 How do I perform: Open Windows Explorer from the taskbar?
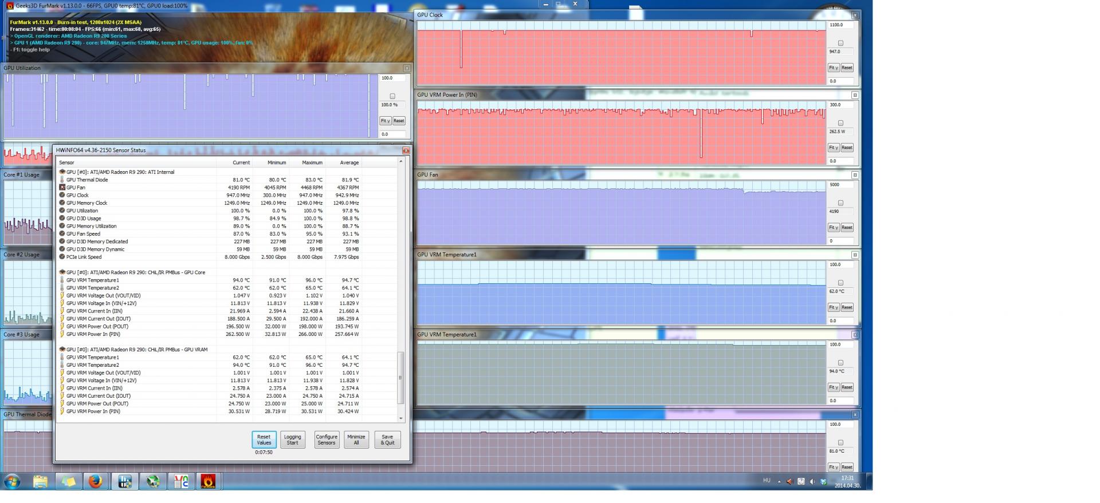40,482
